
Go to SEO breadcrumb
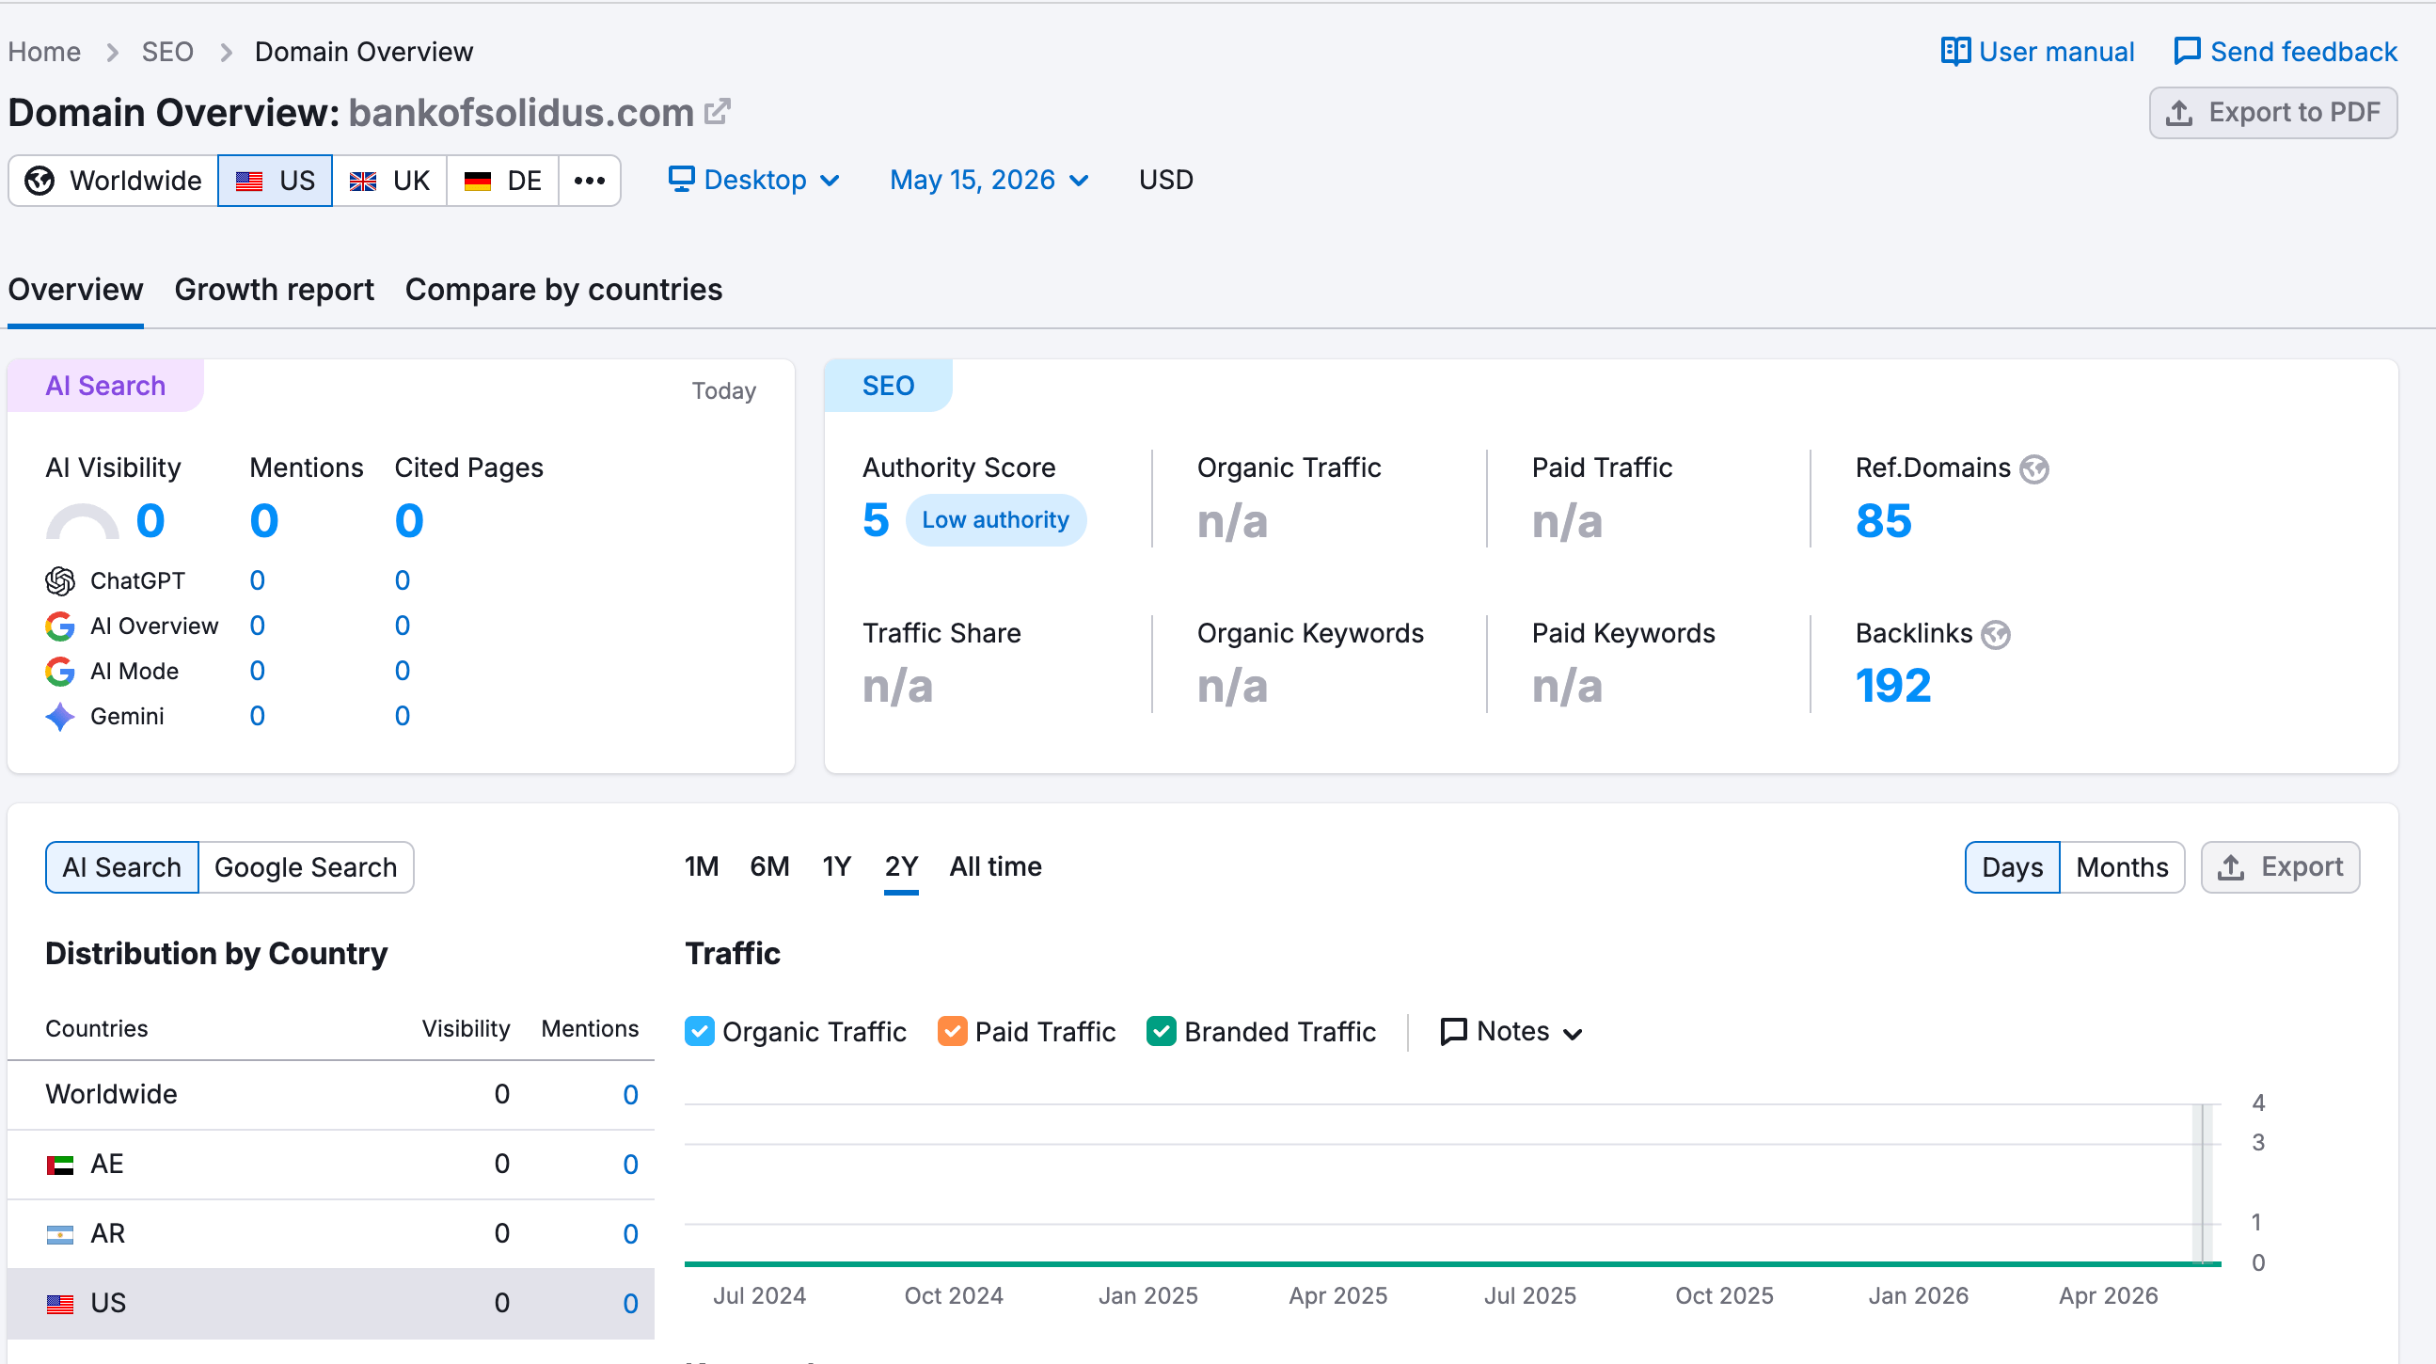coord(167,52)
